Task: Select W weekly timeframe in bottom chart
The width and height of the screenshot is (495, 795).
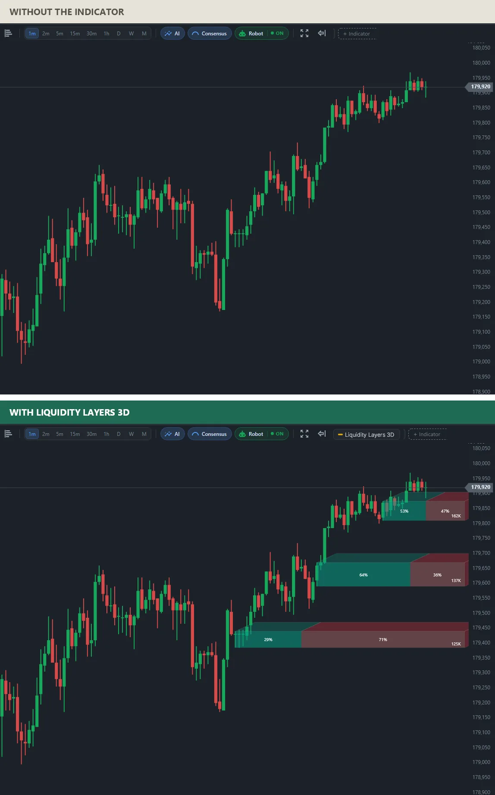Action: (131, 434)
